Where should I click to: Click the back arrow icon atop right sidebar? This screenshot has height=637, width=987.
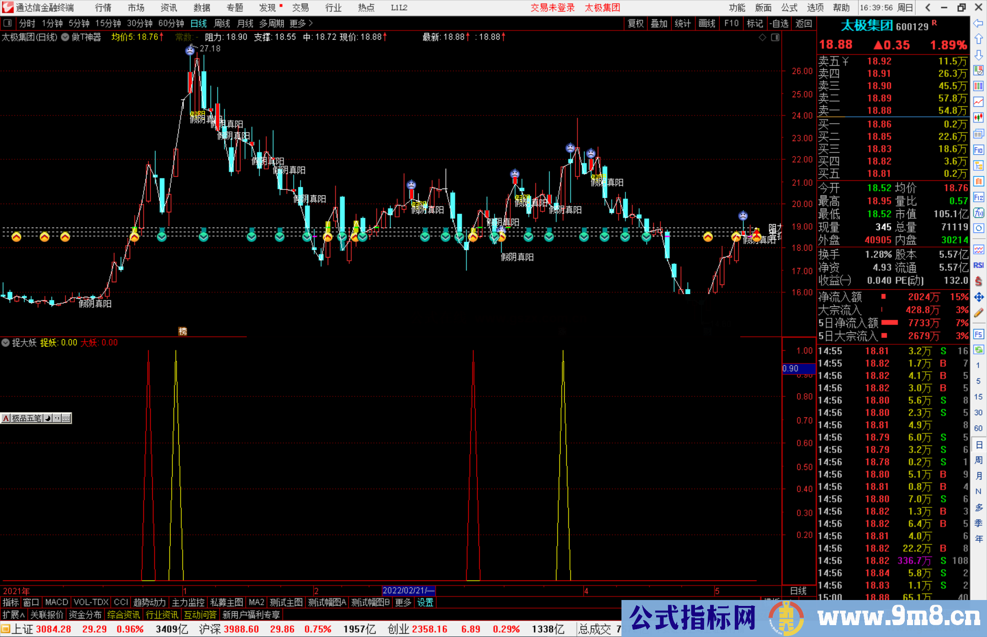(978, 24)
